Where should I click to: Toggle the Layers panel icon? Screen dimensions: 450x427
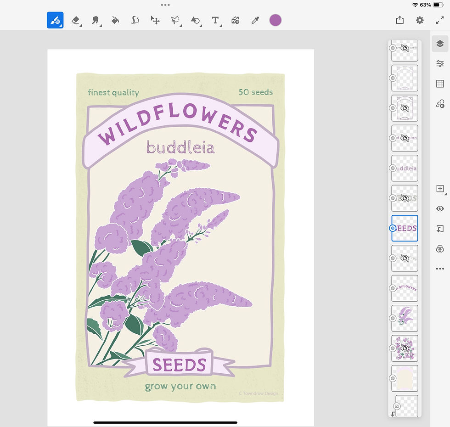[x=440, y=44]
